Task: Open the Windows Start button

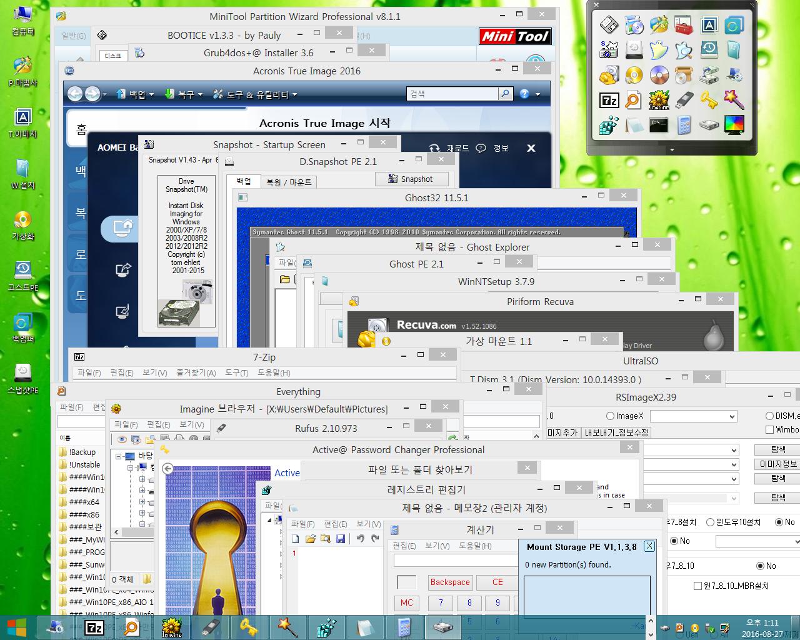Action: coord(17,627)
